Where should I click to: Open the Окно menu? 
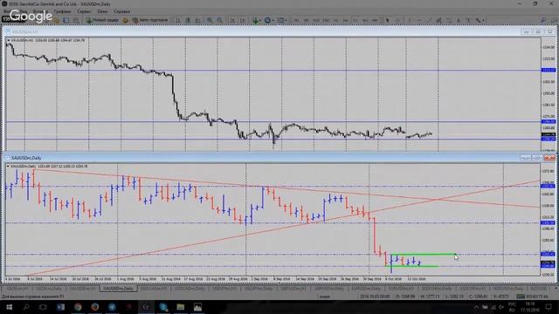103,11
